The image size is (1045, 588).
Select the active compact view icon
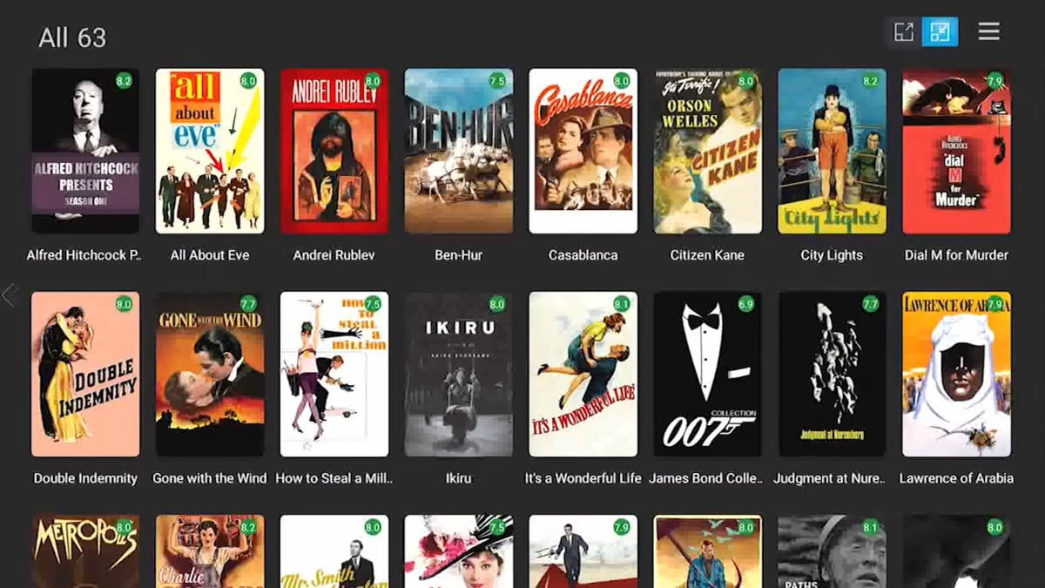940,32
